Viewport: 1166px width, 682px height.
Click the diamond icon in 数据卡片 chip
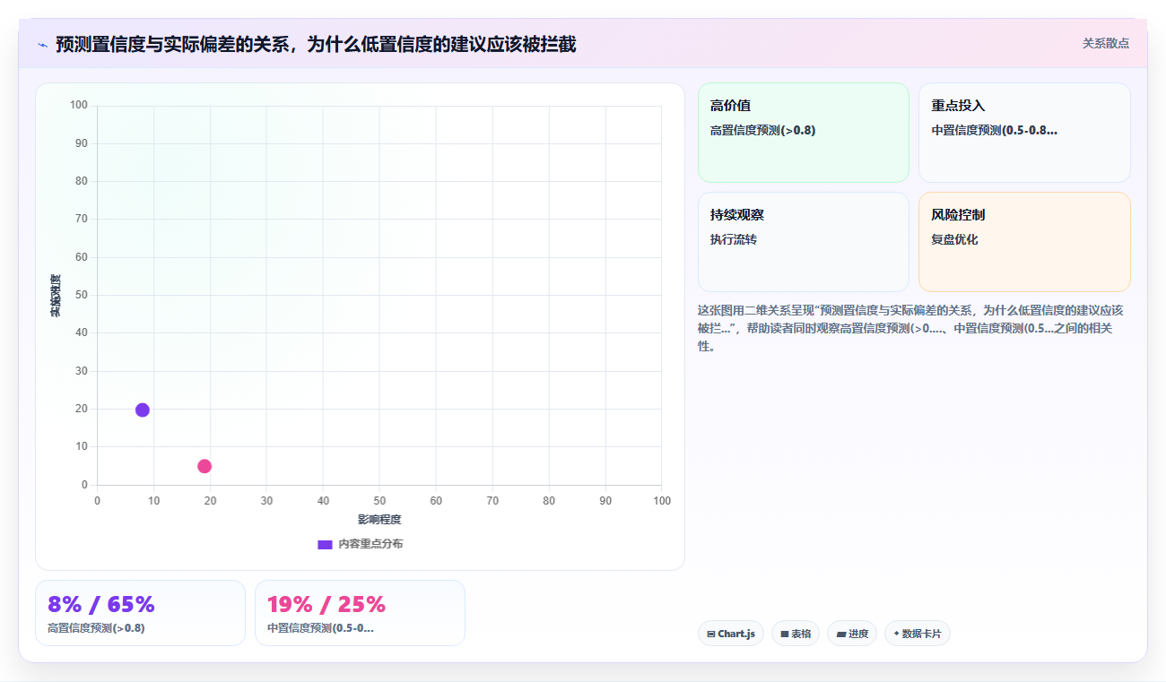tap(896, 634)
